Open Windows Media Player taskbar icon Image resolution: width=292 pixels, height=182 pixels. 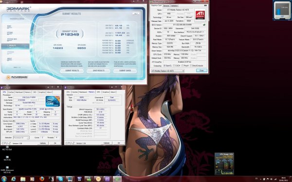[32, 179]
